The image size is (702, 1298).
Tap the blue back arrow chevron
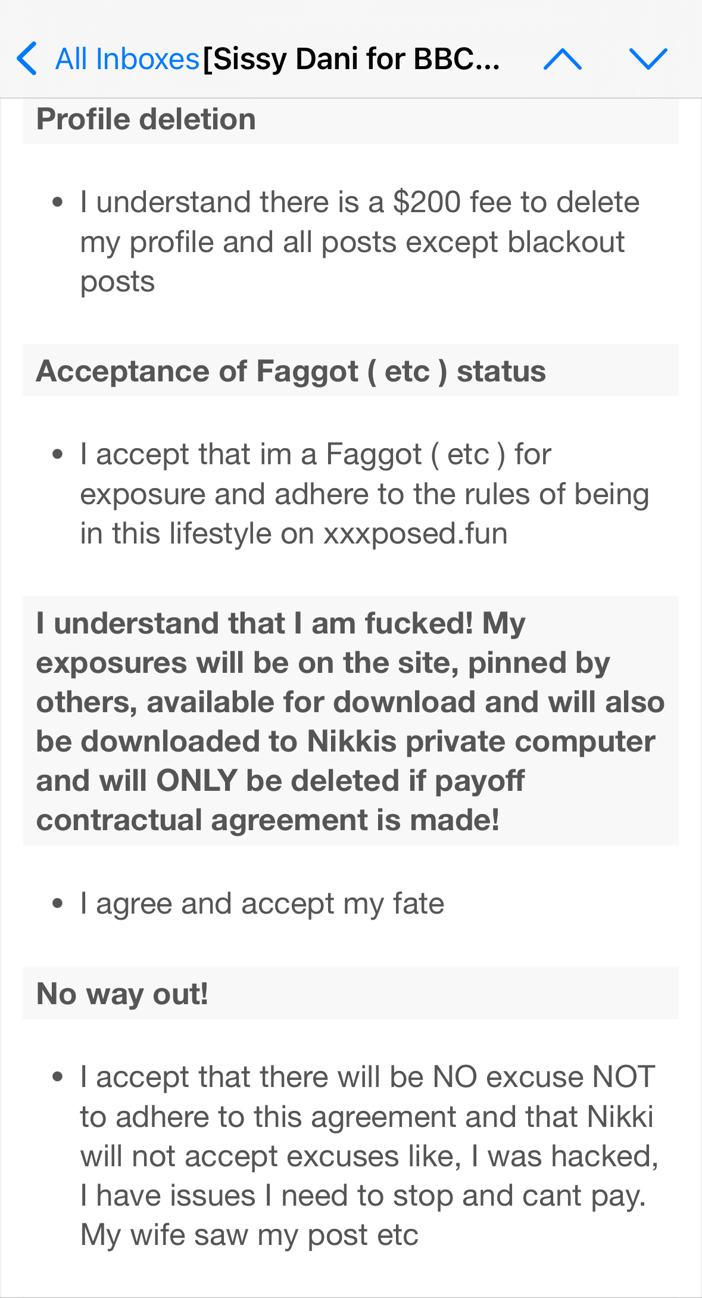tap(26, 58)
